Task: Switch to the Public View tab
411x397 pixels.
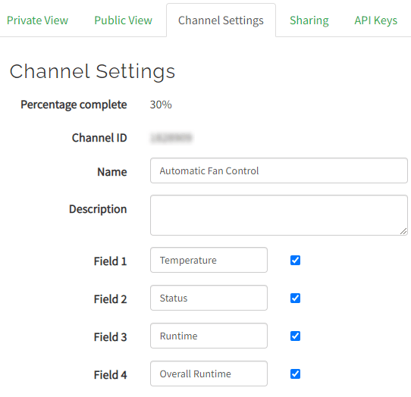Action: click(x=123, y=20)
